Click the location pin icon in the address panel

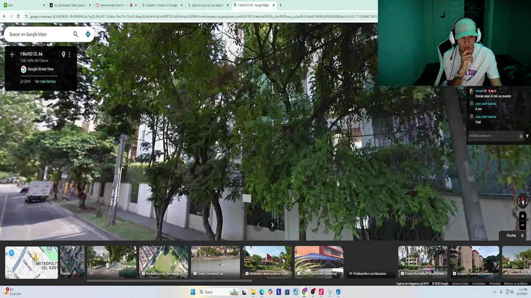point(63,54)
